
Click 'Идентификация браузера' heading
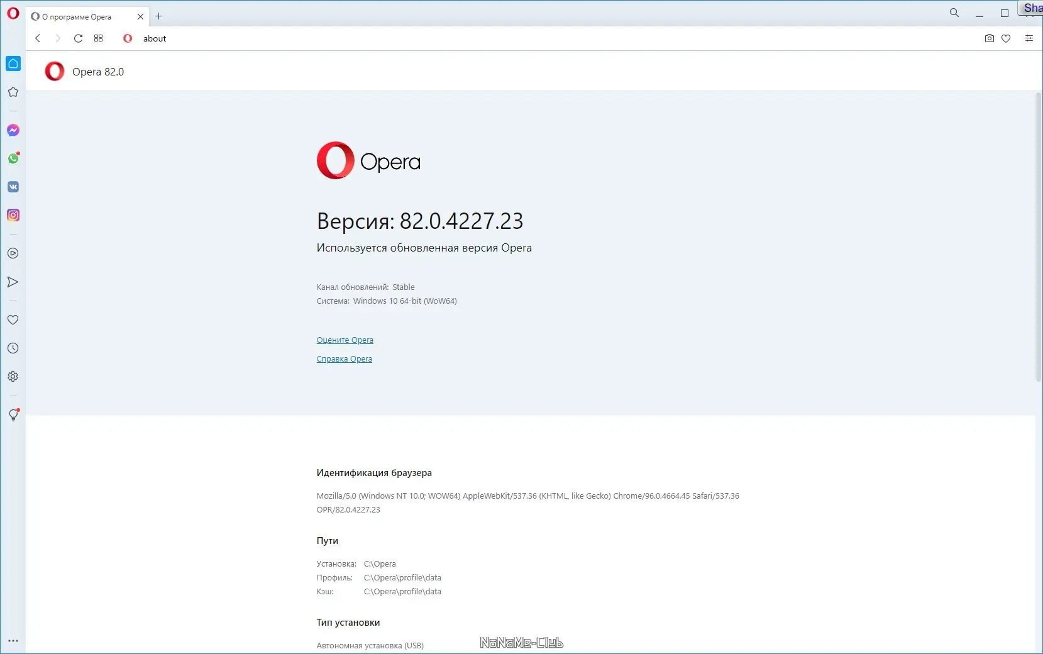point(374,473)
